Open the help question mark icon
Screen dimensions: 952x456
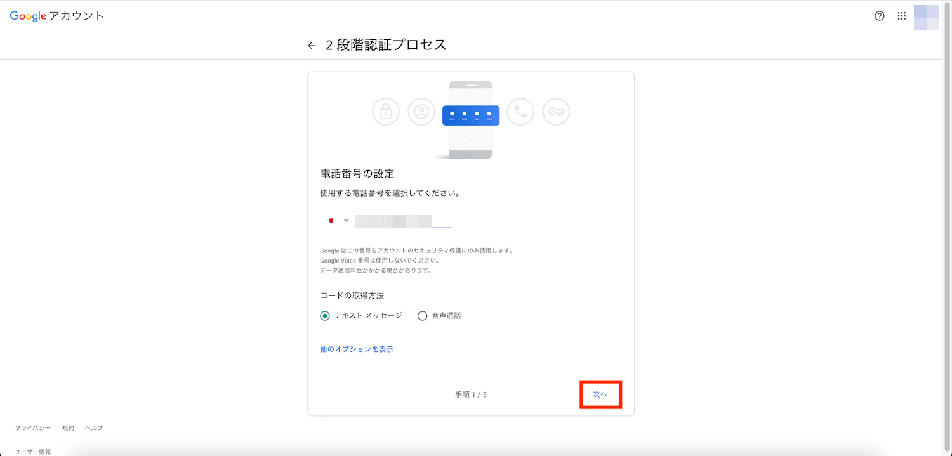tap(879, 16)
